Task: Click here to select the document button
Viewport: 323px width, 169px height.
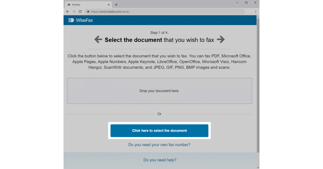Action: tap(159, 131)
